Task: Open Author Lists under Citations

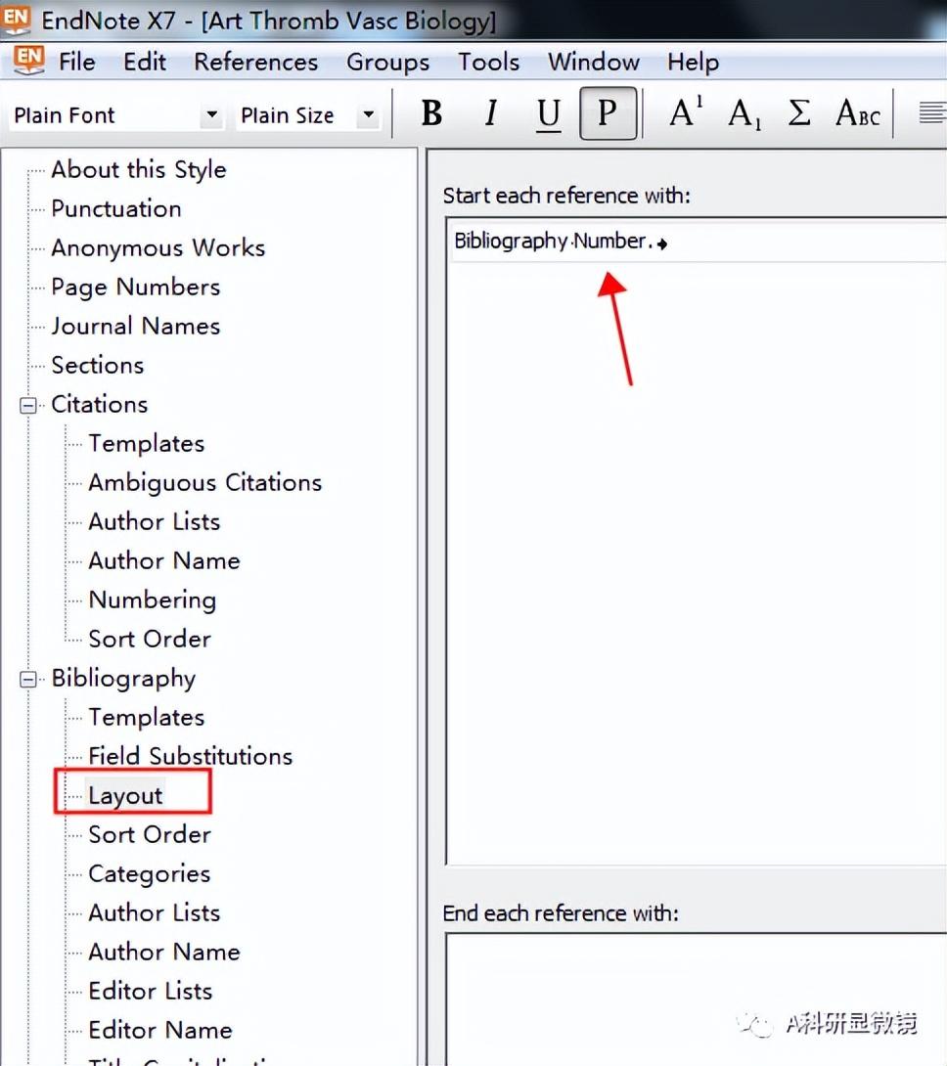Action: [x=155, y=521]
